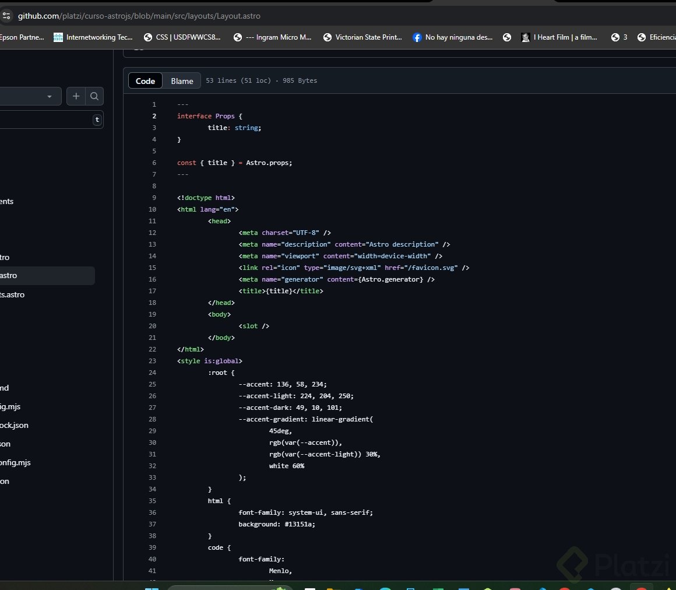This screenshot has height=590, width=676.
Task: Click line number 9 in the gutter
Action: tap(154, 198)
